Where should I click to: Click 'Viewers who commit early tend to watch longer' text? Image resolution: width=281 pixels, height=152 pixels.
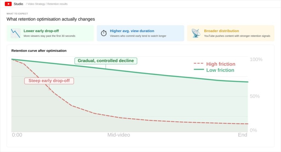(x=138, y=36)
